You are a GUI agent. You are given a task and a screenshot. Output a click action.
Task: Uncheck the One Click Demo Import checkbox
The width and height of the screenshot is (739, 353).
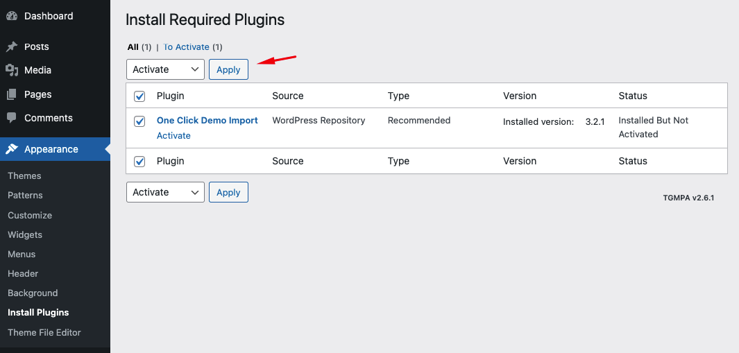(139, 121)
